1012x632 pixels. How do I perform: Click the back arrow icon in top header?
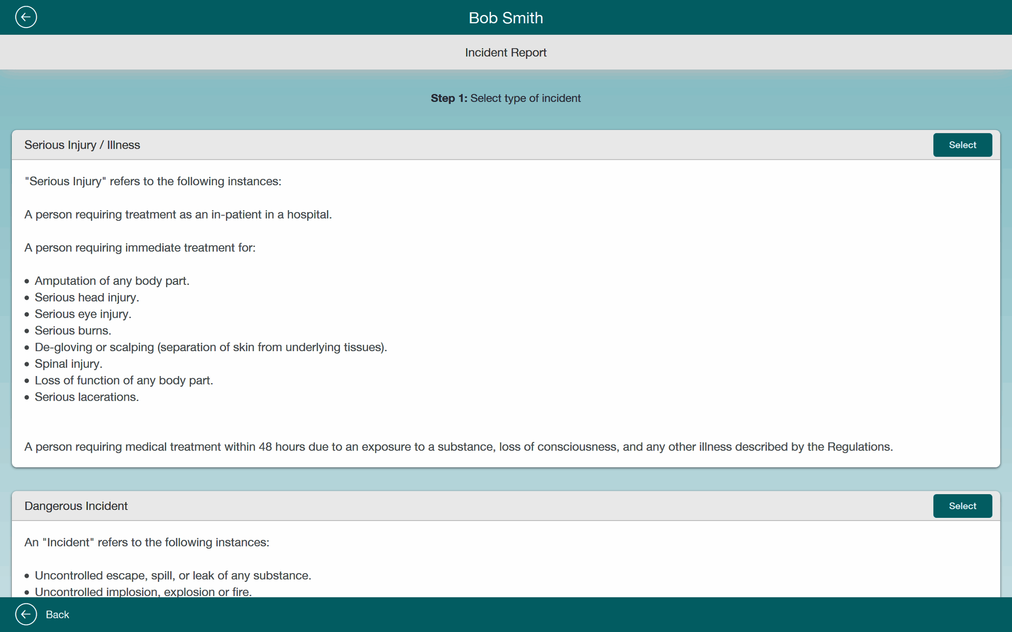pos(26,17)
